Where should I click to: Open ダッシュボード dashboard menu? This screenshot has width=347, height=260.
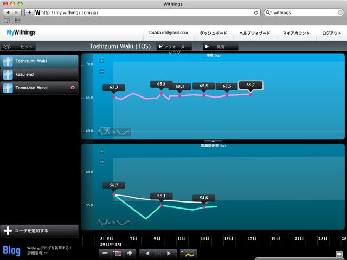click(x=213, y=33)
